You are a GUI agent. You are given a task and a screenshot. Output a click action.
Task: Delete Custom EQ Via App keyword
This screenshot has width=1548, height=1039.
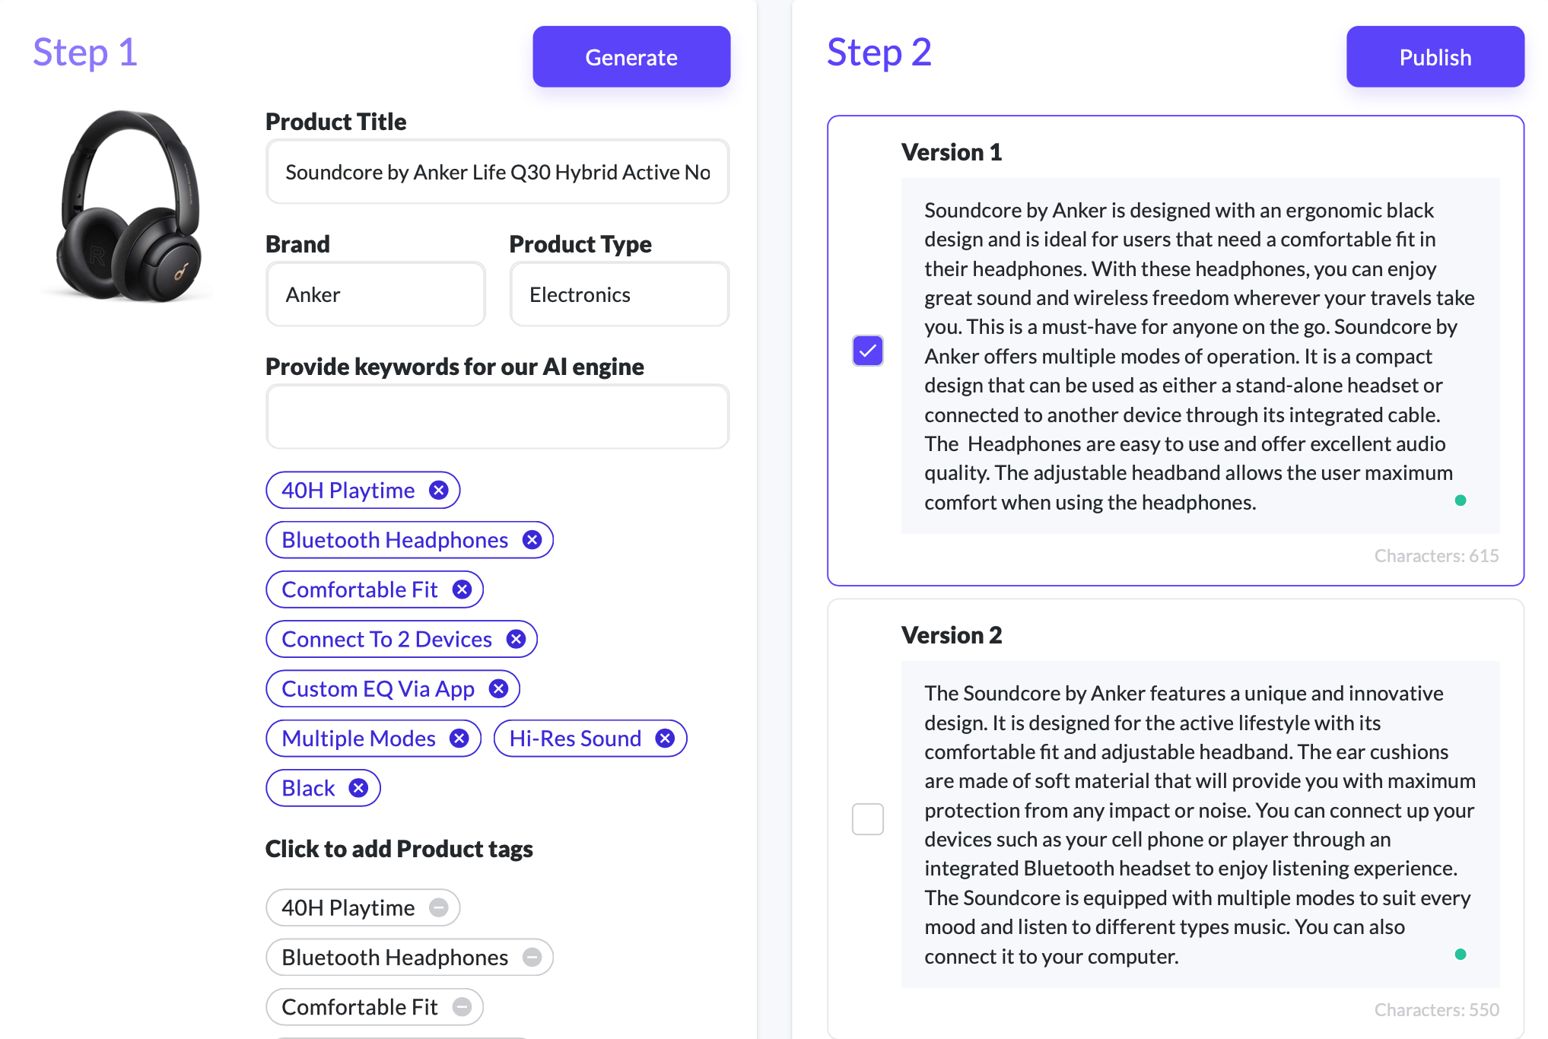[x=499, y=689]
